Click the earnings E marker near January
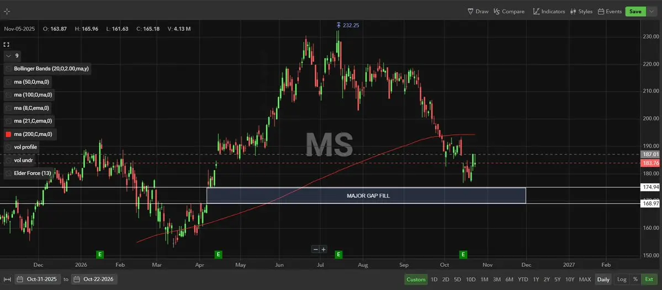This screenshot has height=290, width=662. [100, 255]
